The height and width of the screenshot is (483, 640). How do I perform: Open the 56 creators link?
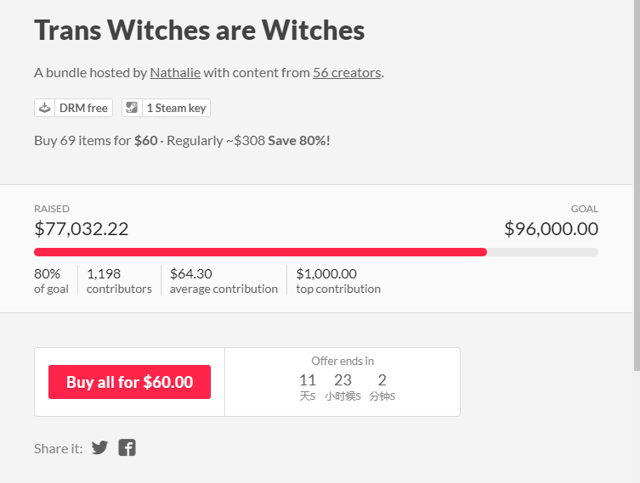347,72
